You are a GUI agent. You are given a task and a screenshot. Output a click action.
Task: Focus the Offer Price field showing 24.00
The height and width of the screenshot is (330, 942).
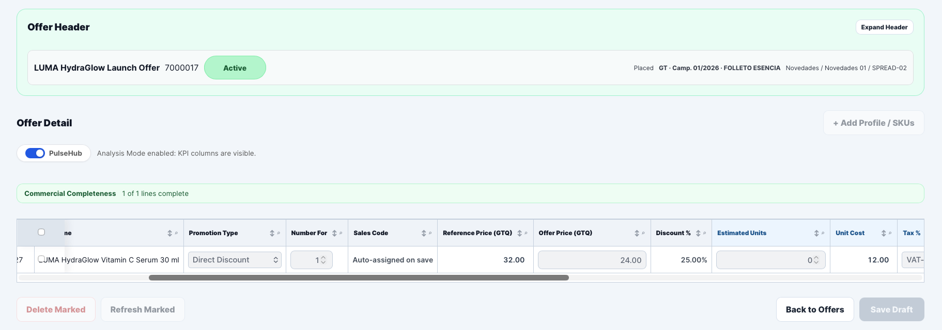coord(592,260)
